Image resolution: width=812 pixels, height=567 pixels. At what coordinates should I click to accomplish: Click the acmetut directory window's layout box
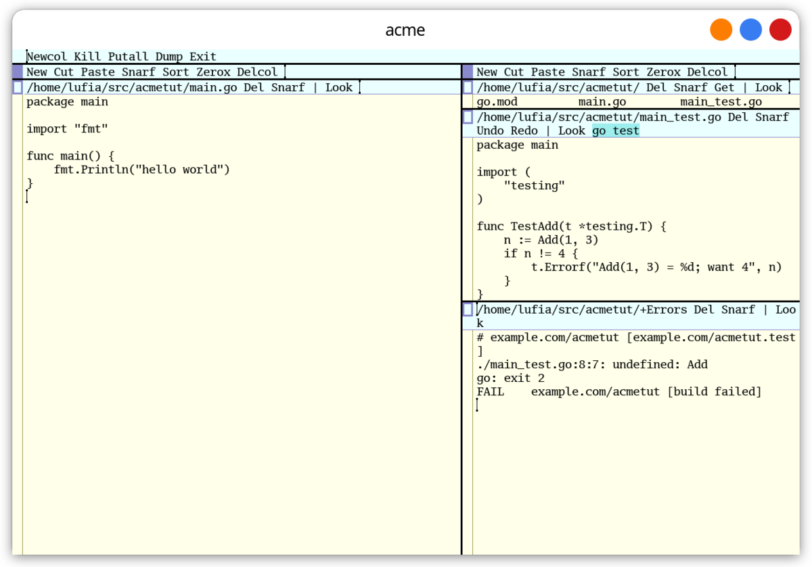point(468,87)
